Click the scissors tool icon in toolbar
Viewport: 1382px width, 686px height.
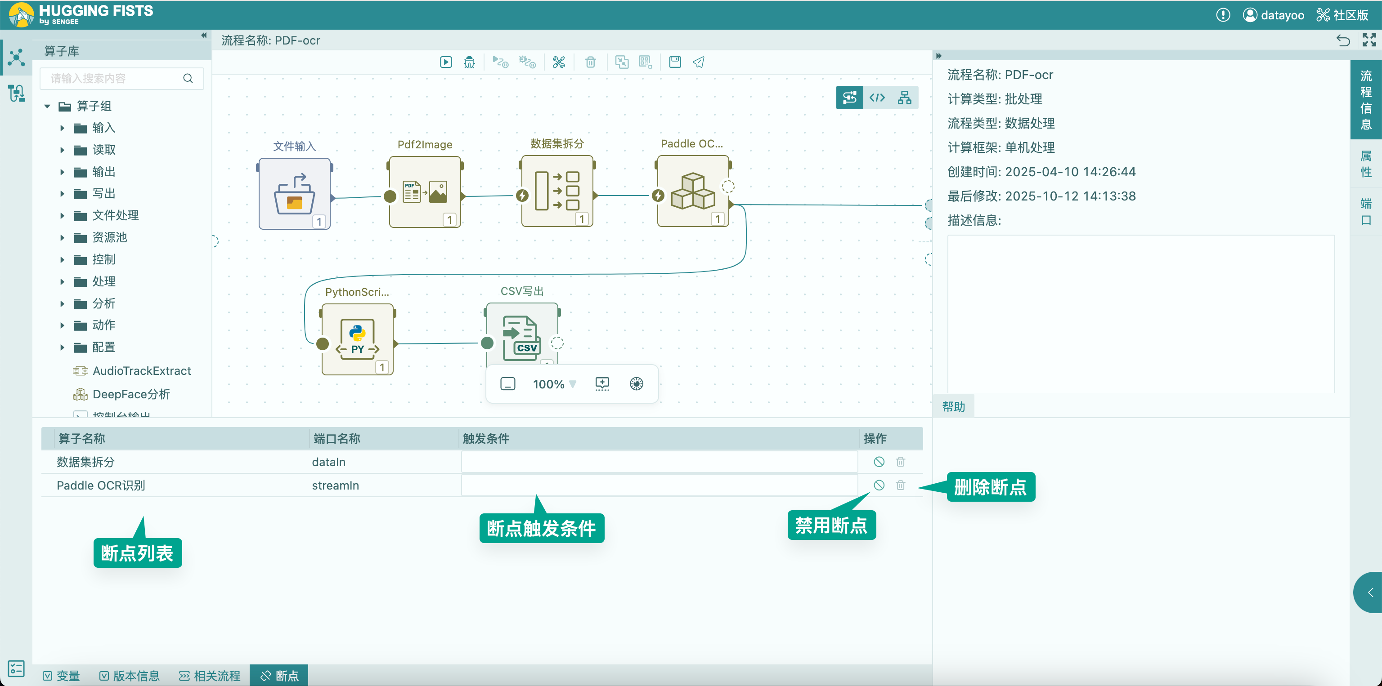(558, 62)
